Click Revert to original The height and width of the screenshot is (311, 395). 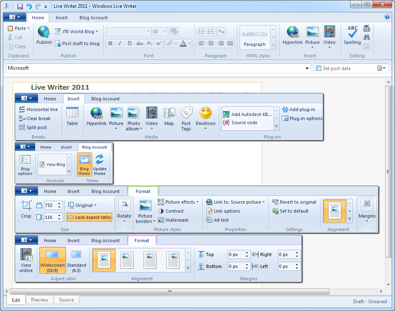(x=294, y=202)
